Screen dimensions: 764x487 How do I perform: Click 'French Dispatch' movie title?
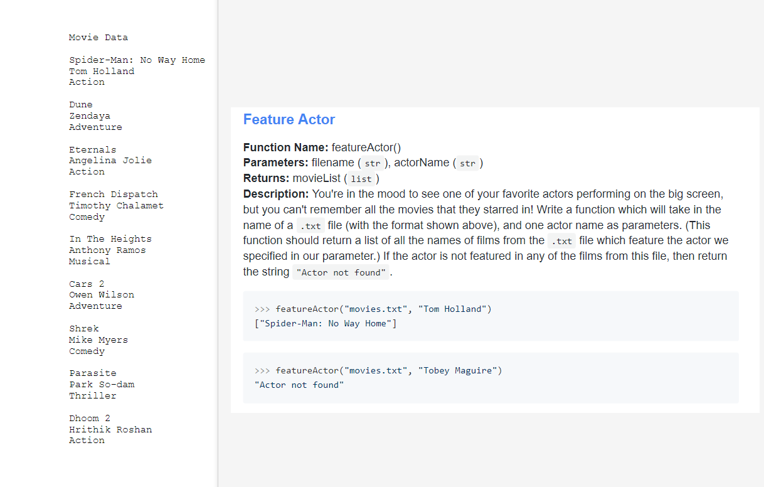click(114, 195)
